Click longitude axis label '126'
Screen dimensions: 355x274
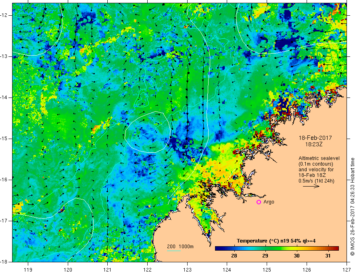tap(307, 270)
